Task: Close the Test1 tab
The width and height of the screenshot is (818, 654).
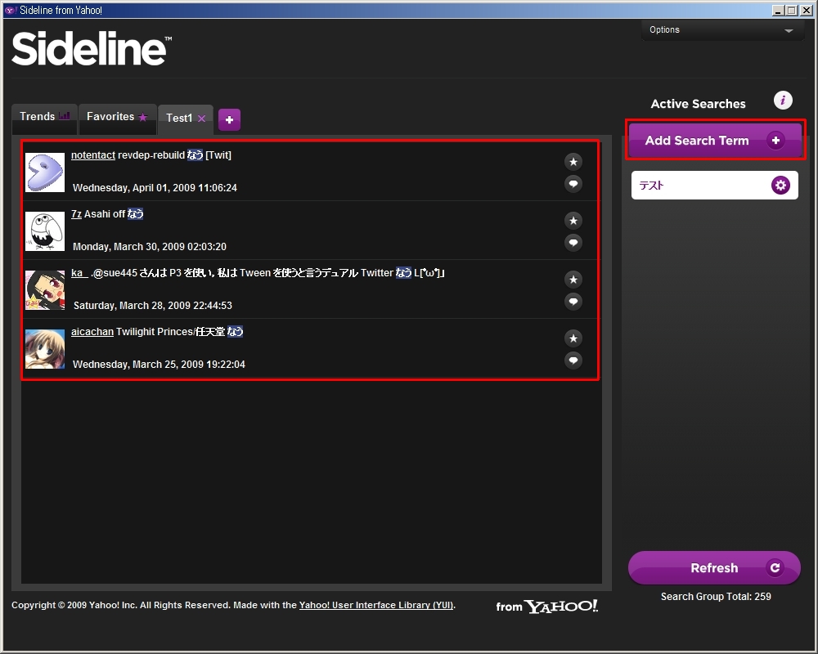Action: pos(202,119)
